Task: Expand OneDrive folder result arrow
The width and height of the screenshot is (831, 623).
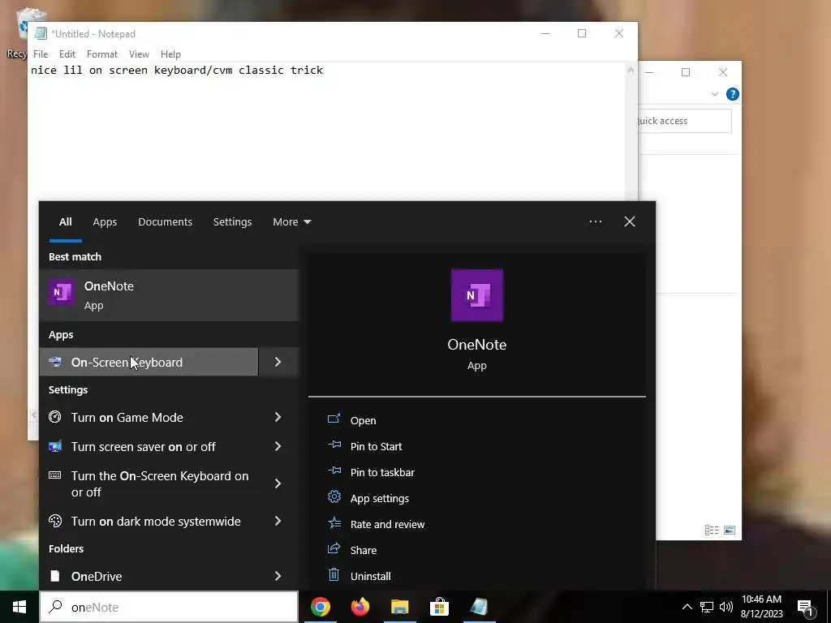Action: [x=278, y=576]
